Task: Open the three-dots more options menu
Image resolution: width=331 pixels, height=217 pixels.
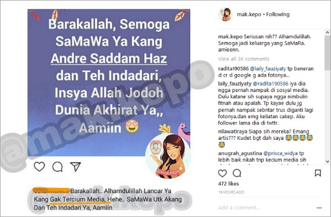Action: point(319,208)
